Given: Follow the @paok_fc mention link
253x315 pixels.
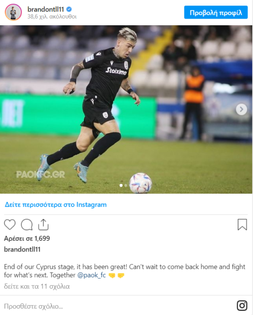Looking at the screenshot, I should (x=91, y=275).
